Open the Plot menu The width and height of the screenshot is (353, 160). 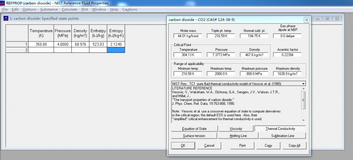pos(85,9)
